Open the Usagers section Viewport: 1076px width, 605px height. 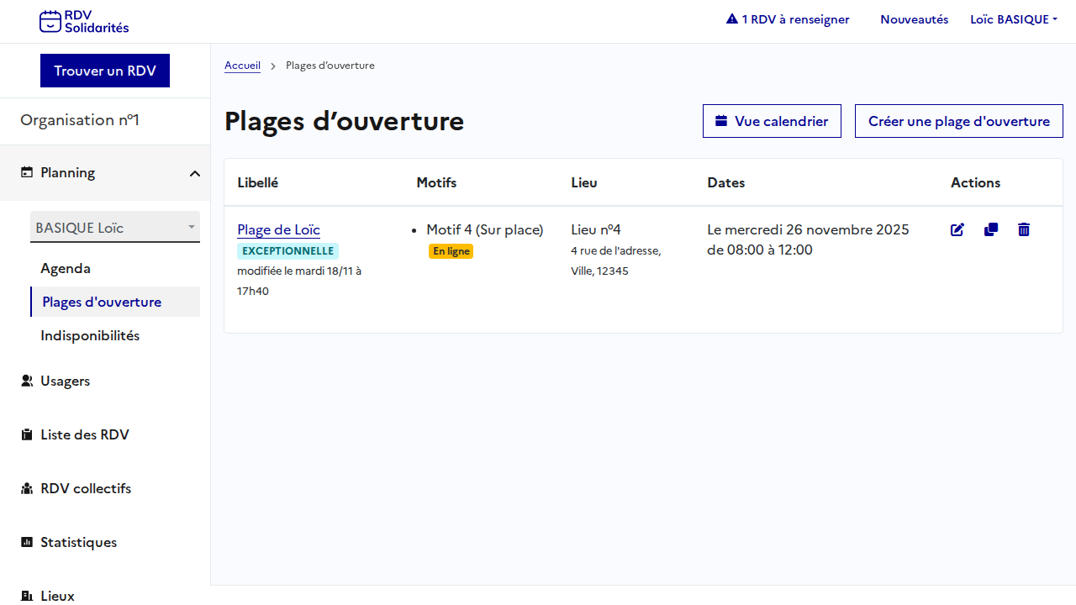[65, 381]
